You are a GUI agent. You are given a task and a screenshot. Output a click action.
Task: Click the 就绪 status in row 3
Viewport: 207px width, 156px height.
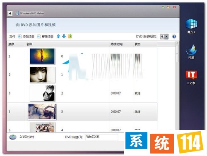[x=137, y=93]
